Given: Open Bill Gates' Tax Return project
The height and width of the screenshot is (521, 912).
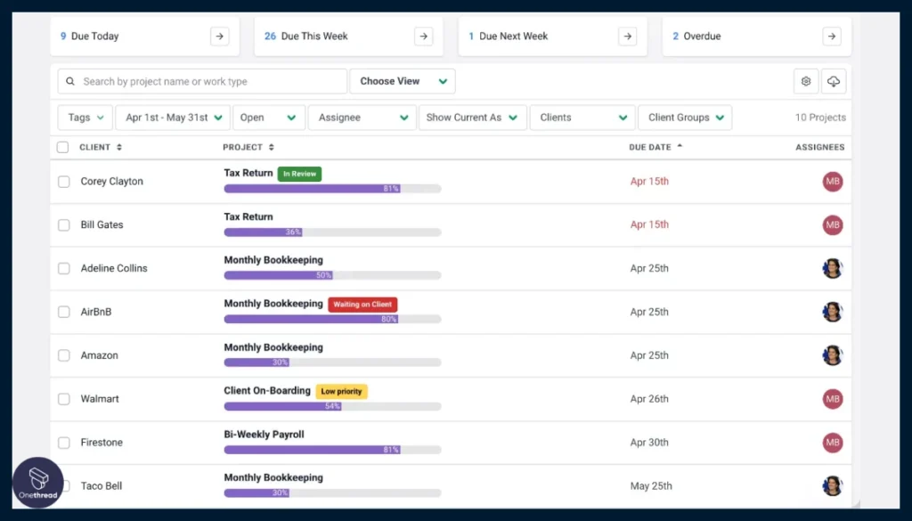Looking at the screenshot, I should click(248, 216).
